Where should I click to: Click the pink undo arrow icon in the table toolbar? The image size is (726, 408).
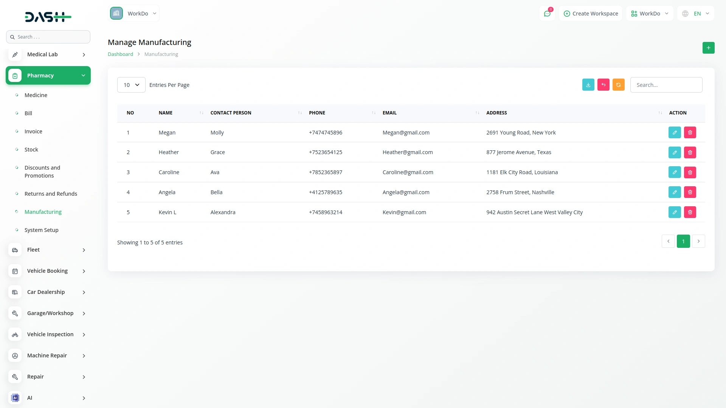[603, 85]
